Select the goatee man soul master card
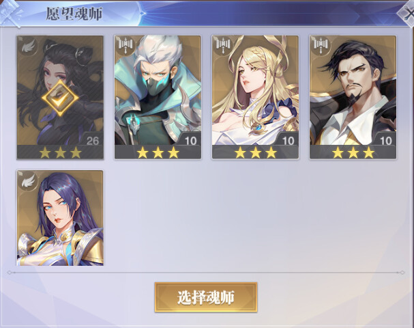The width and height of the screenshot is (414, 328). point(353,97)
